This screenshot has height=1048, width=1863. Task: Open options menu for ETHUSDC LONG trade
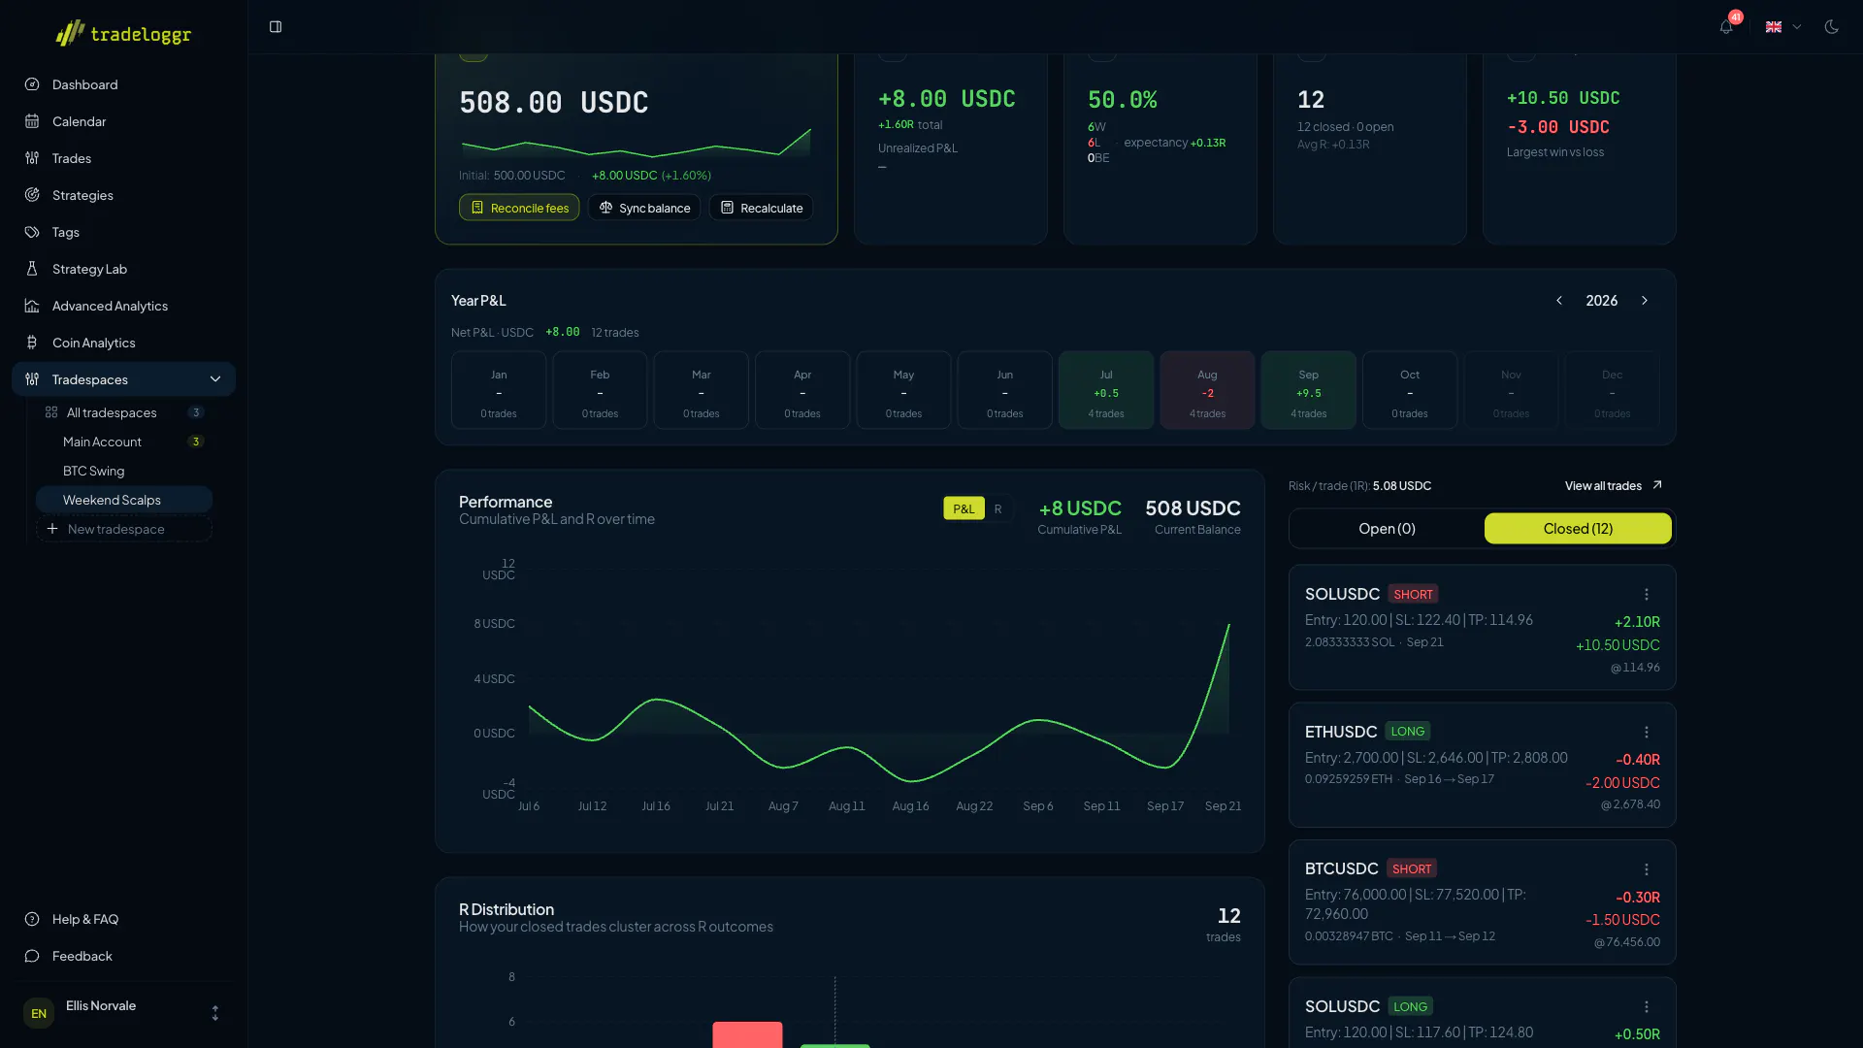pos(1647,732)
